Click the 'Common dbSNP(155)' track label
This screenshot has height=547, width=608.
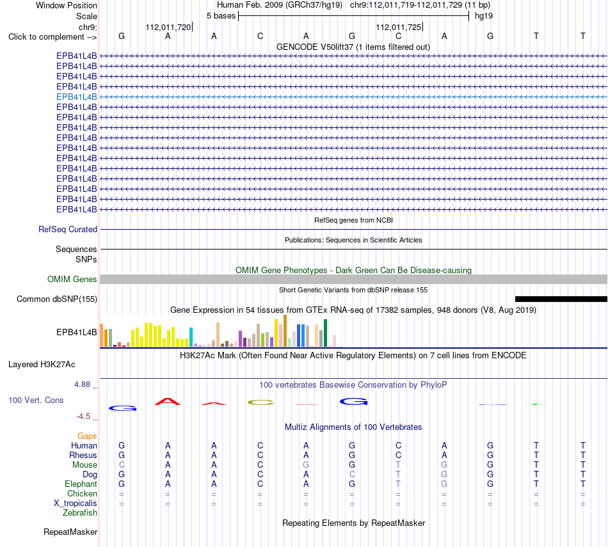(x=57, y=299)
